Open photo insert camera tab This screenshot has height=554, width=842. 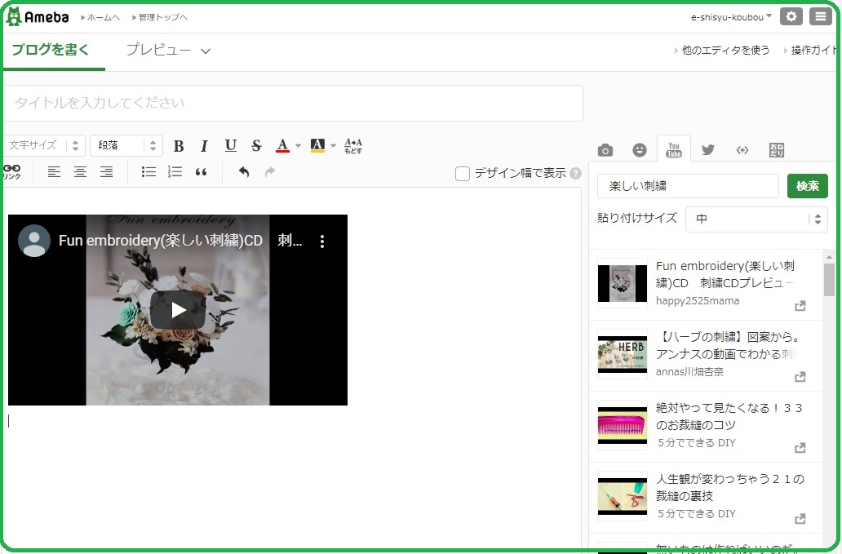click(605, 150)
